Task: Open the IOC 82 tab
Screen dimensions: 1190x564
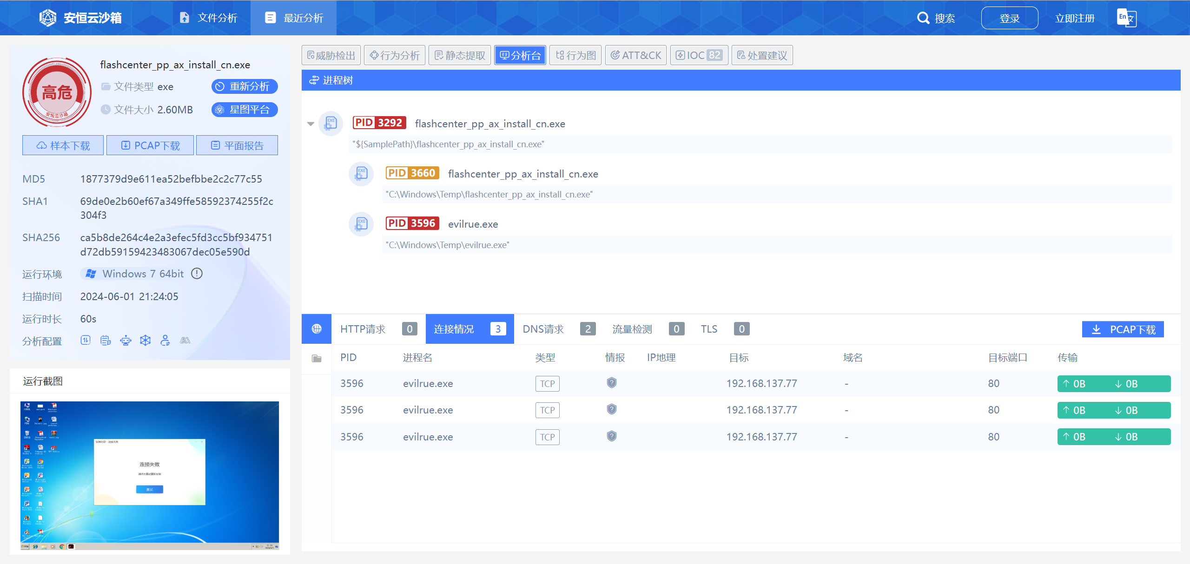Action: coord(699,55)
